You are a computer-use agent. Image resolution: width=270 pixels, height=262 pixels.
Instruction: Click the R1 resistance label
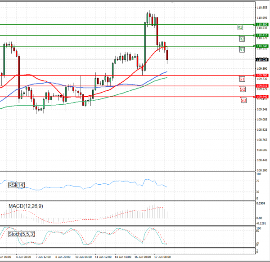point(242,49)
